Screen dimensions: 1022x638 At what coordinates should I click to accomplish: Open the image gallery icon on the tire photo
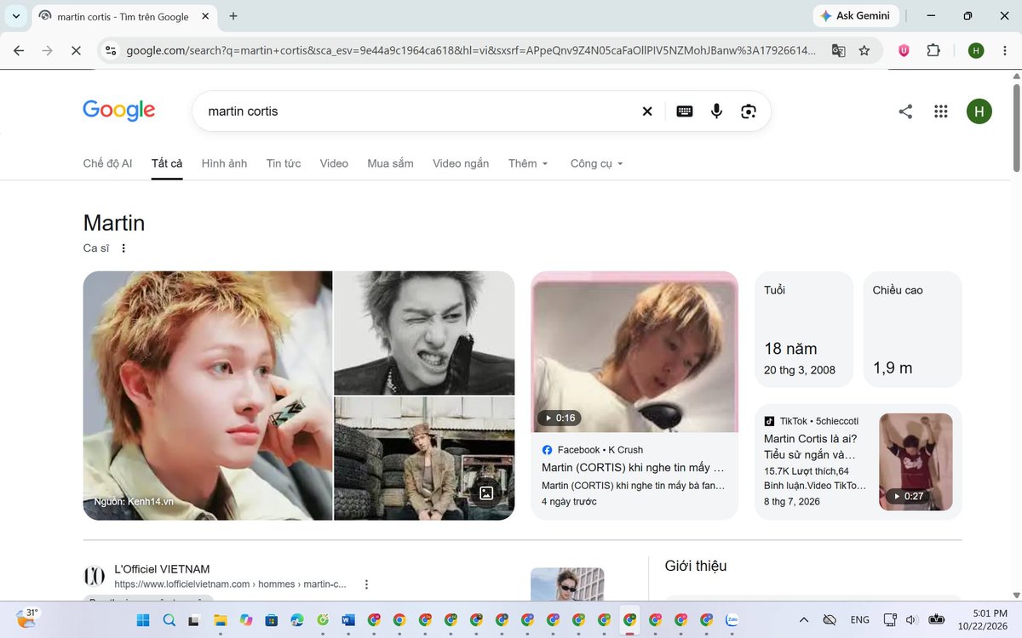486,493
